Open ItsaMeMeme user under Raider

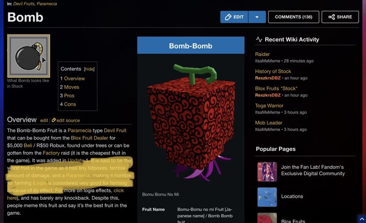(268, 61)
